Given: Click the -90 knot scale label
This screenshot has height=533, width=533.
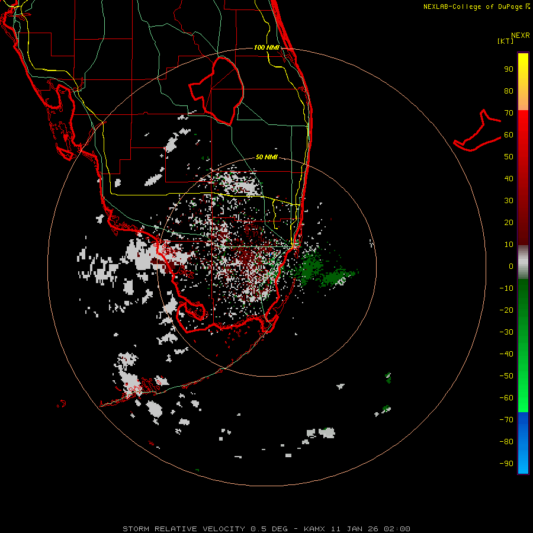Looking at the screenshot, I should click(x=506, y=464).
